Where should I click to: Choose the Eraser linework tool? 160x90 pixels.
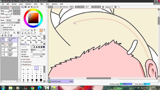click(29, 37)
